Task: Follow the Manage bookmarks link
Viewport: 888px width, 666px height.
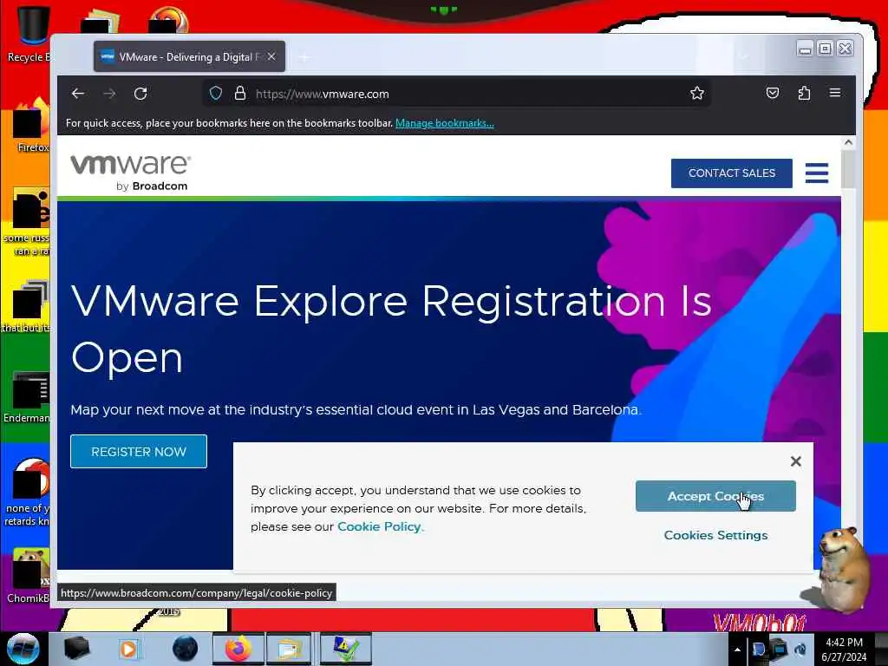Action: point(445,123)
